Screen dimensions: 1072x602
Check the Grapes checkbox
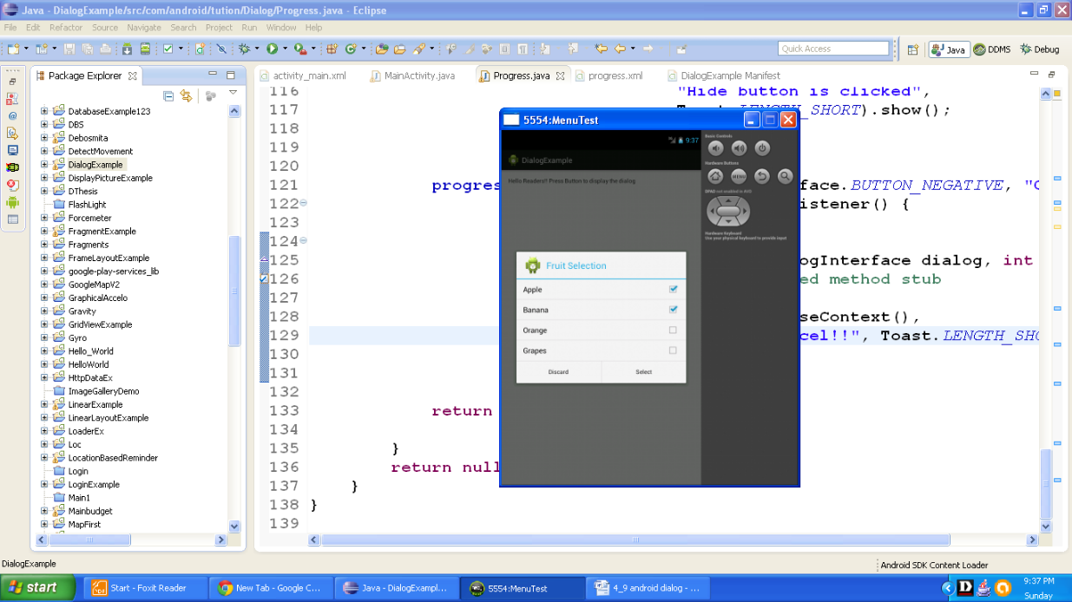673,350
